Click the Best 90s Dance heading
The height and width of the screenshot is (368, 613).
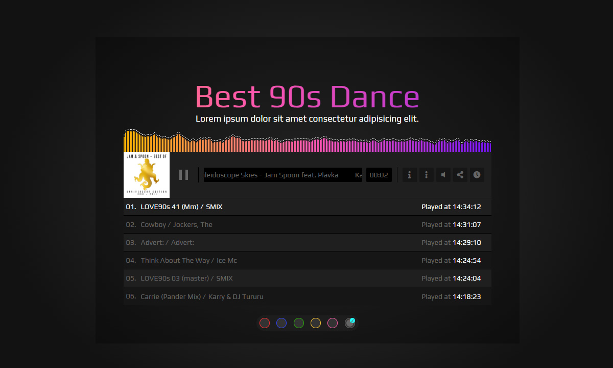[308, 97]
